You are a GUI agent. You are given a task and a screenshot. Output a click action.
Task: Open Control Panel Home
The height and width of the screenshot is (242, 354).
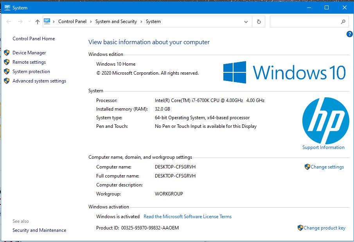[x=34, y=39]
